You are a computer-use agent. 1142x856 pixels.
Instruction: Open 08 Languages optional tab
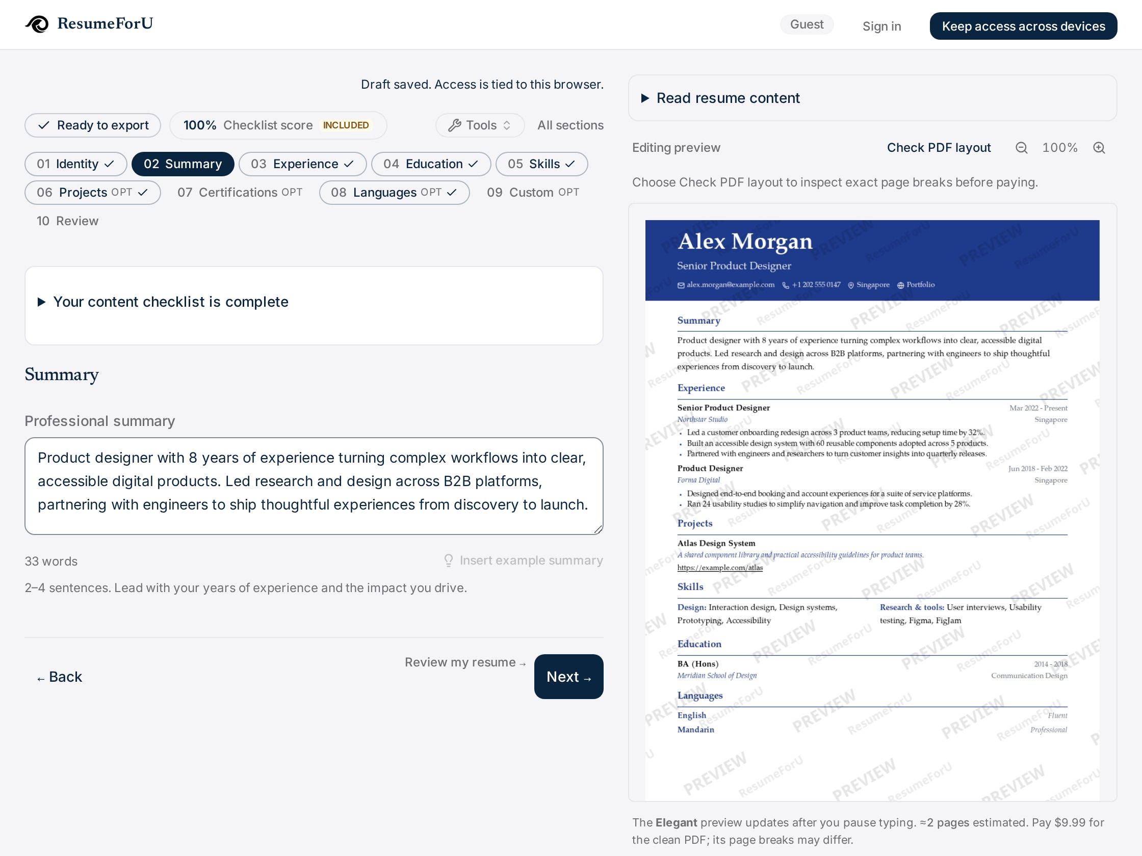pos(395,193)
